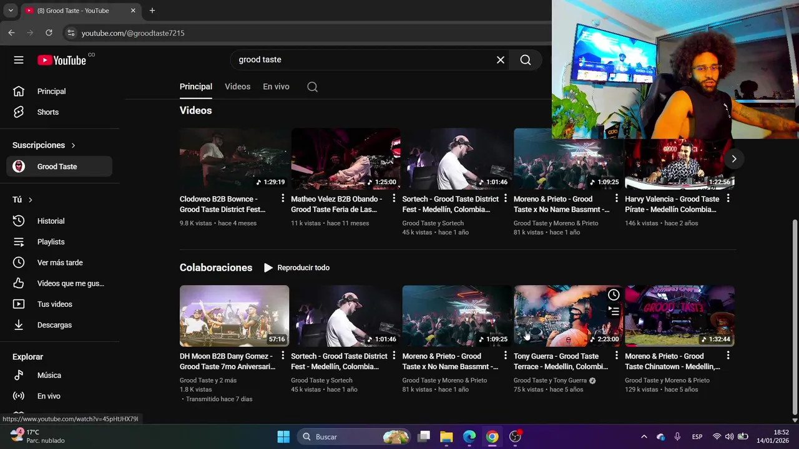Click the YouTube logo
The width and height of the screenshot is (799, 449).
click(61, 60)
